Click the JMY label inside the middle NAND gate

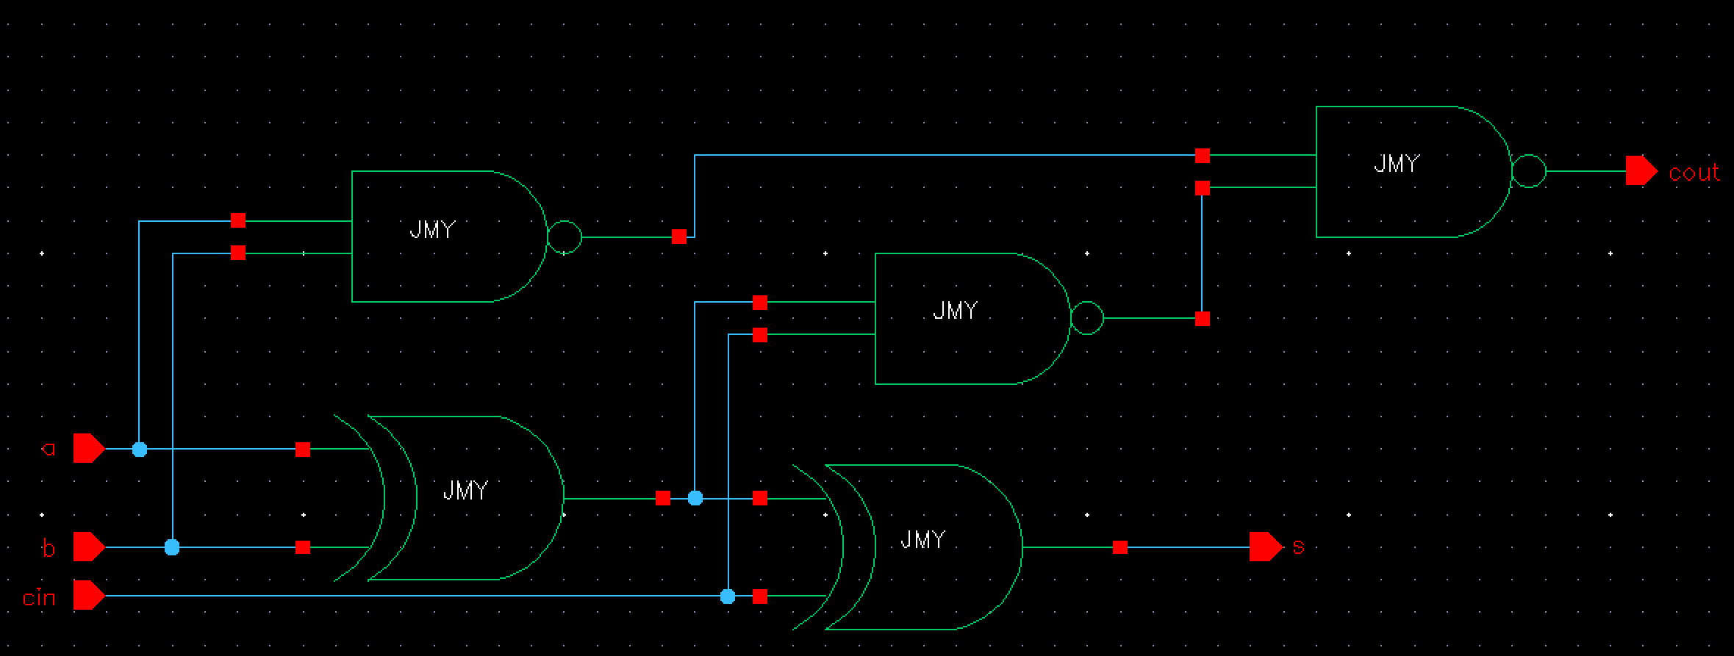coord(956,311)
